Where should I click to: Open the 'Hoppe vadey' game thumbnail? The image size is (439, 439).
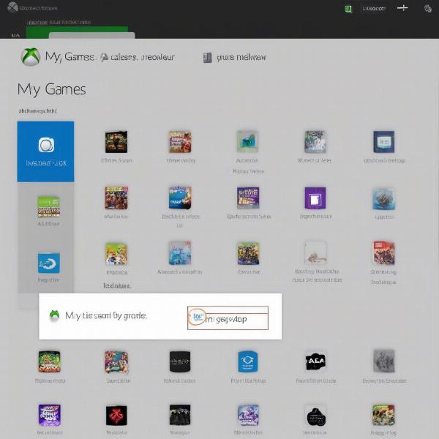(180, 142)
